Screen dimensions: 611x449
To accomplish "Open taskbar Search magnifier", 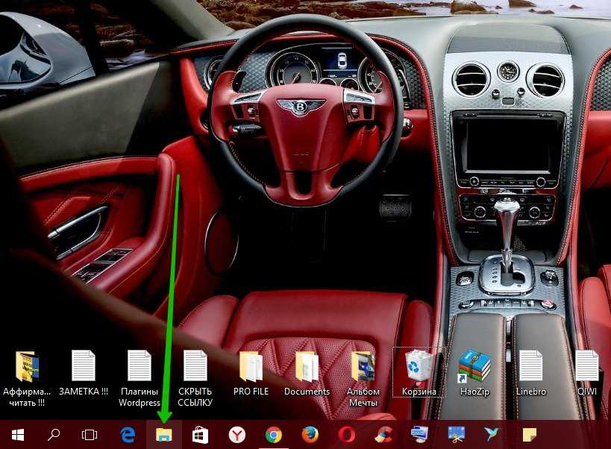I will [x=54, y=435].
